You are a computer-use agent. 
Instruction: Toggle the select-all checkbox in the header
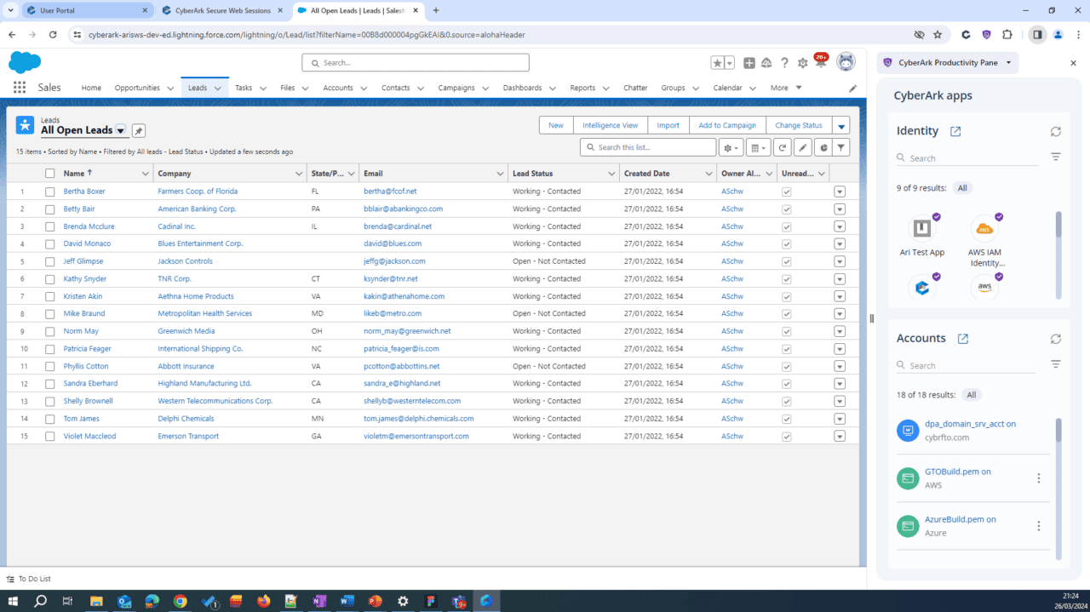coord(49,173)
